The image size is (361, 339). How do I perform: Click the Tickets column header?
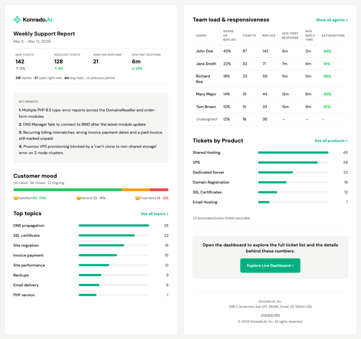click(x=249, y=36)
